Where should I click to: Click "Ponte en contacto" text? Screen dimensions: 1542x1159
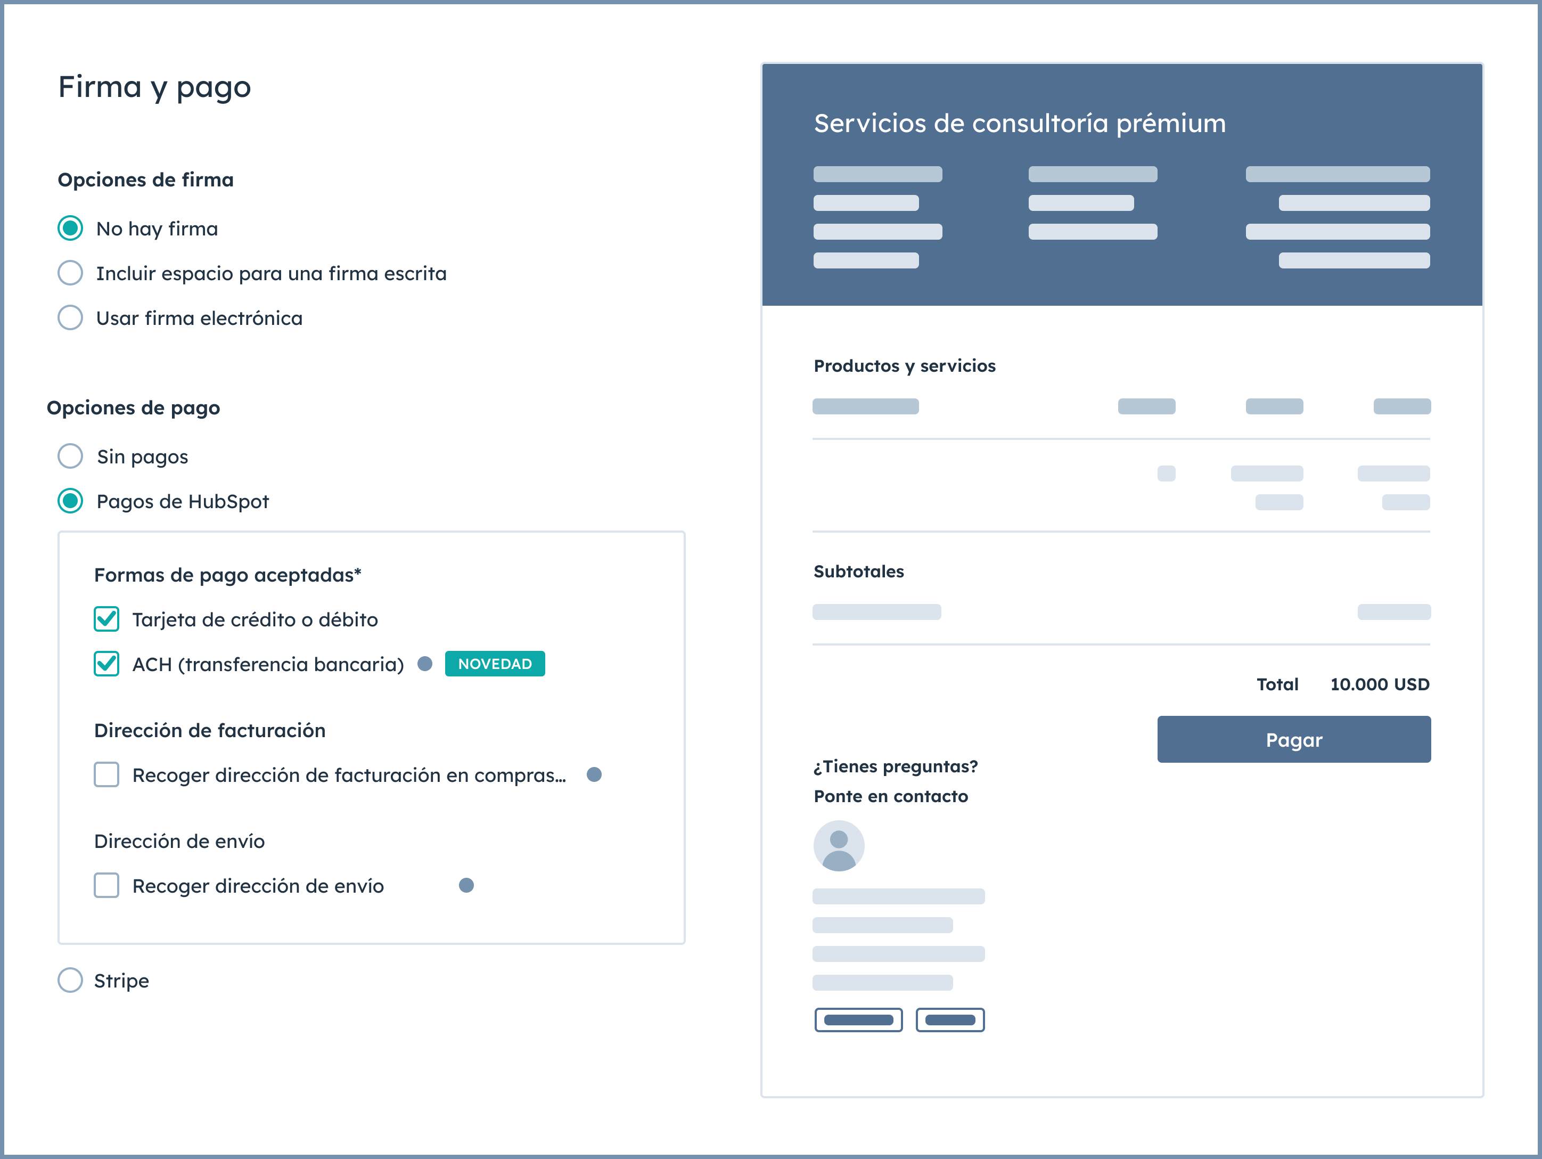pyautogui.click(x=890, y=796)
